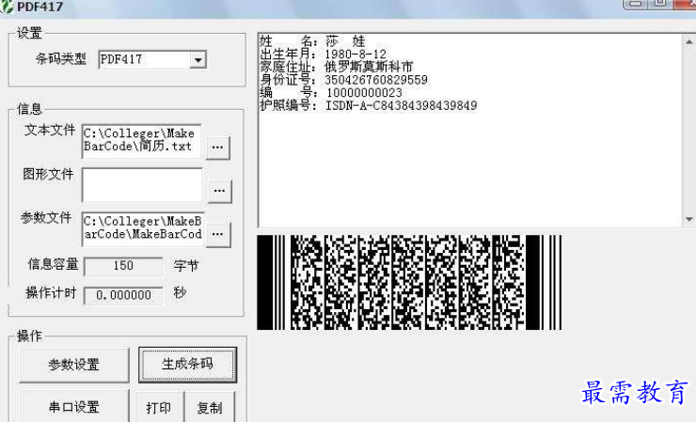Screen dimensions: 696x422
Task: Click the 打印 print button
Action: (159, 407)
